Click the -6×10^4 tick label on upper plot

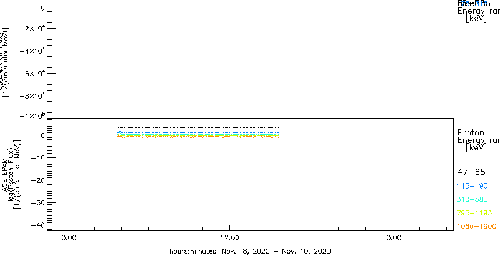tap(32, 74)
